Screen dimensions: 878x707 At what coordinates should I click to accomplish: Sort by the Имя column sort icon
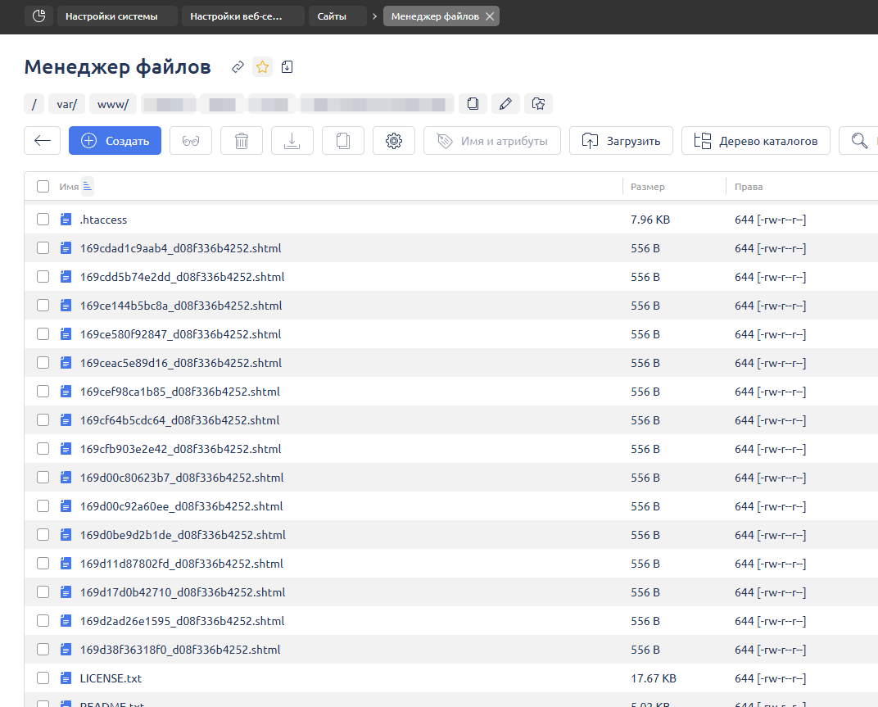88,187
